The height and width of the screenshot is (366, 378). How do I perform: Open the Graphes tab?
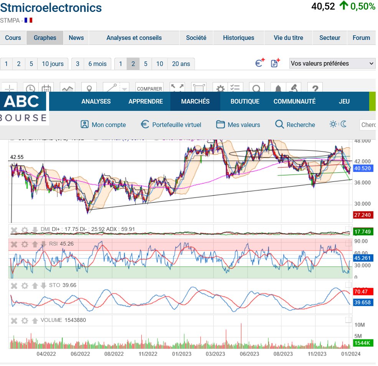45,38
